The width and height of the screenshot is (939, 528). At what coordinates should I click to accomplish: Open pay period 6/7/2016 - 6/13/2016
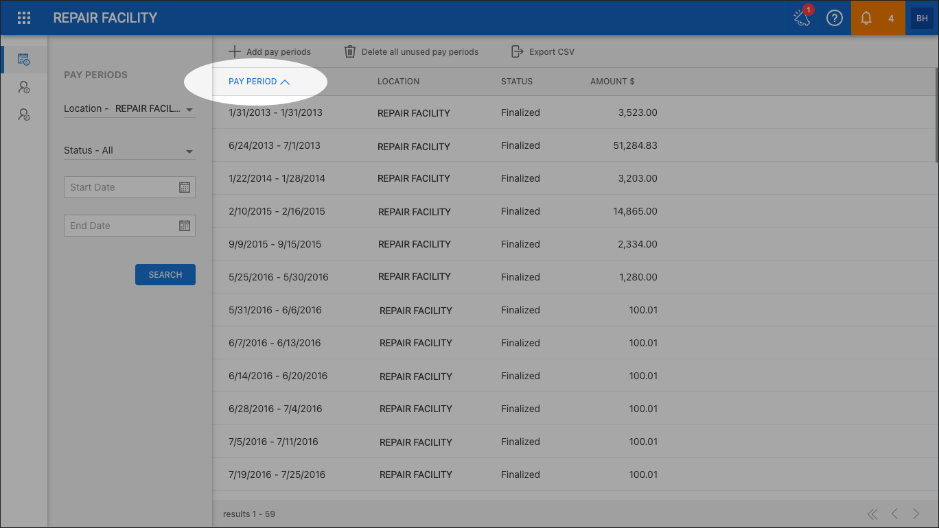click(x=275, y=343)
